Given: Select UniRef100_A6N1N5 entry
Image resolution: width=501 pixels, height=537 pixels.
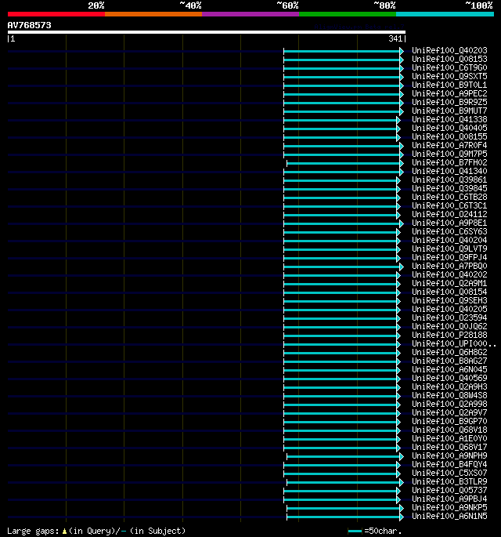Looking at the screenshot, I should [x=449, y=516].
